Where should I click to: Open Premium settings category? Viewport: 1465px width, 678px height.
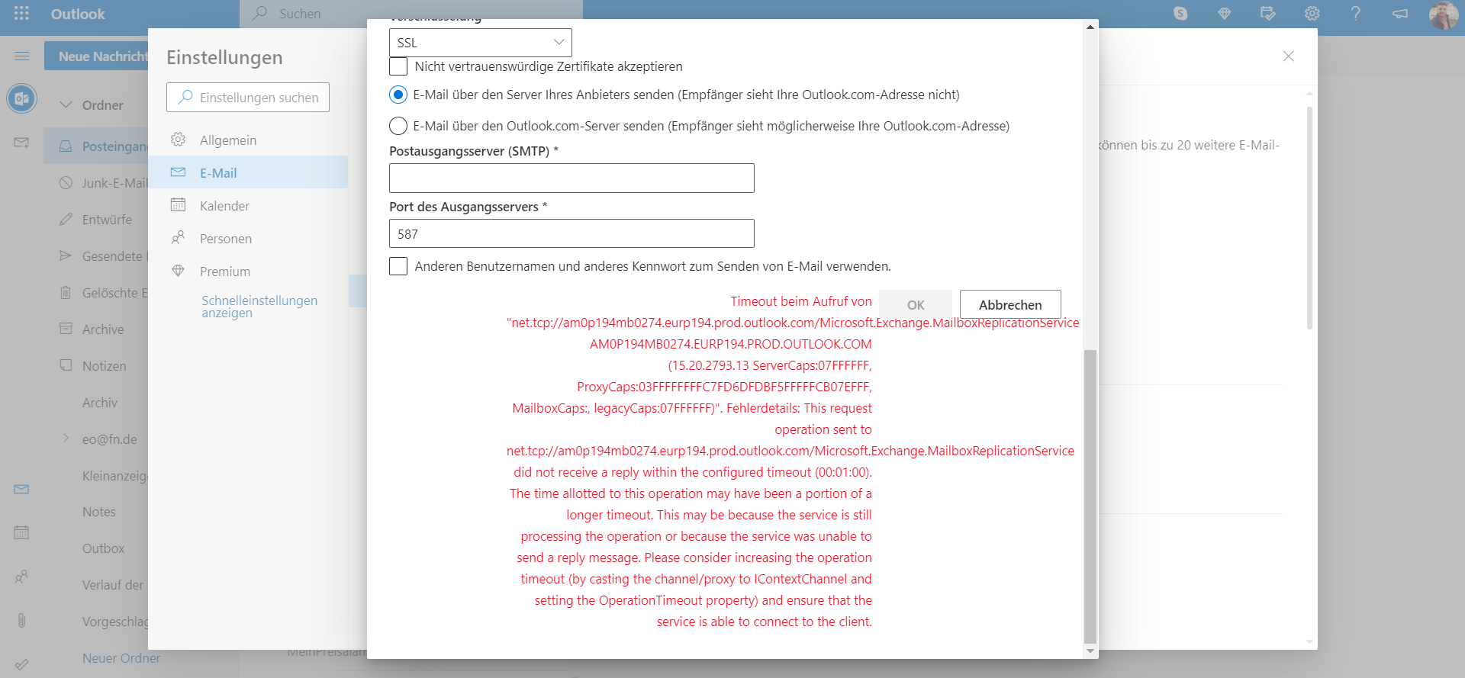248,272
